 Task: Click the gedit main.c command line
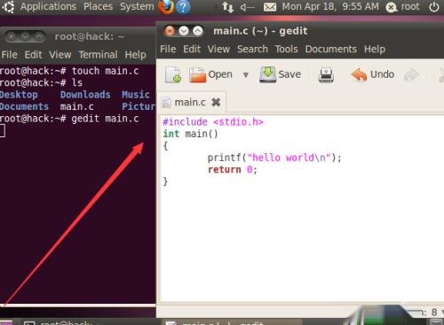69,119
